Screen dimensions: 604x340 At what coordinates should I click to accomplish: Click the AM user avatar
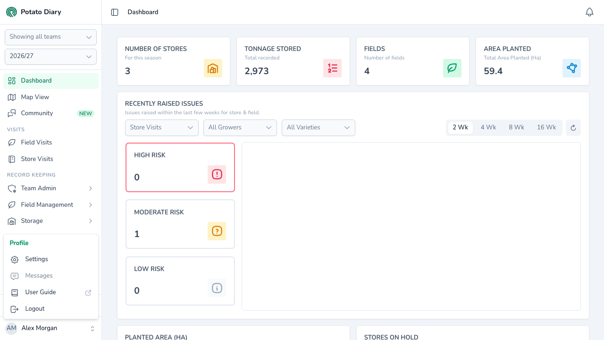pos(11,328)
